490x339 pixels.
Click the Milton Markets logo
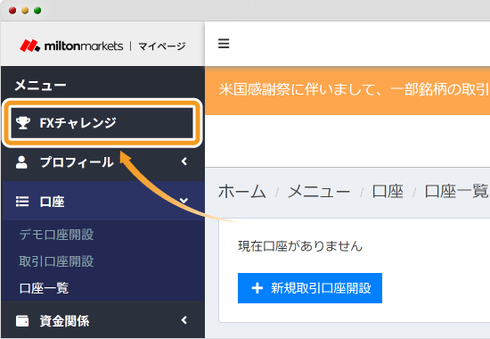tap(71, 45)
